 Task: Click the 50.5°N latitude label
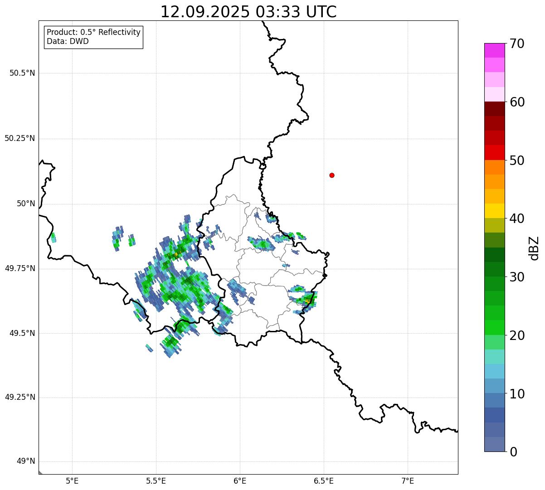tap(22, 73)
